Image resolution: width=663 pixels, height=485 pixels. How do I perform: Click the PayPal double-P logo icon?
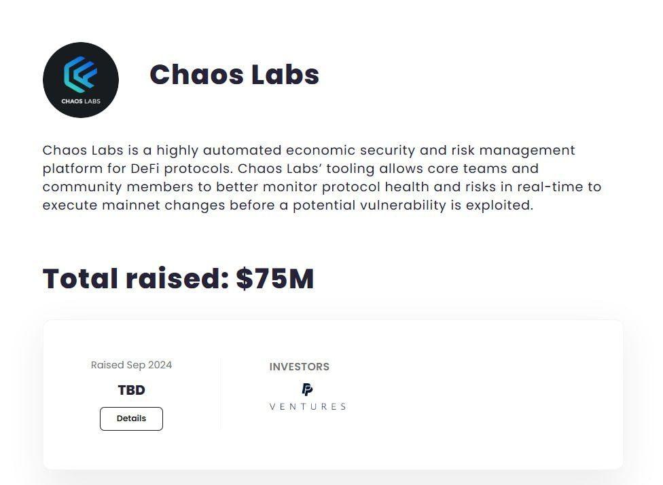pos(308,389)
